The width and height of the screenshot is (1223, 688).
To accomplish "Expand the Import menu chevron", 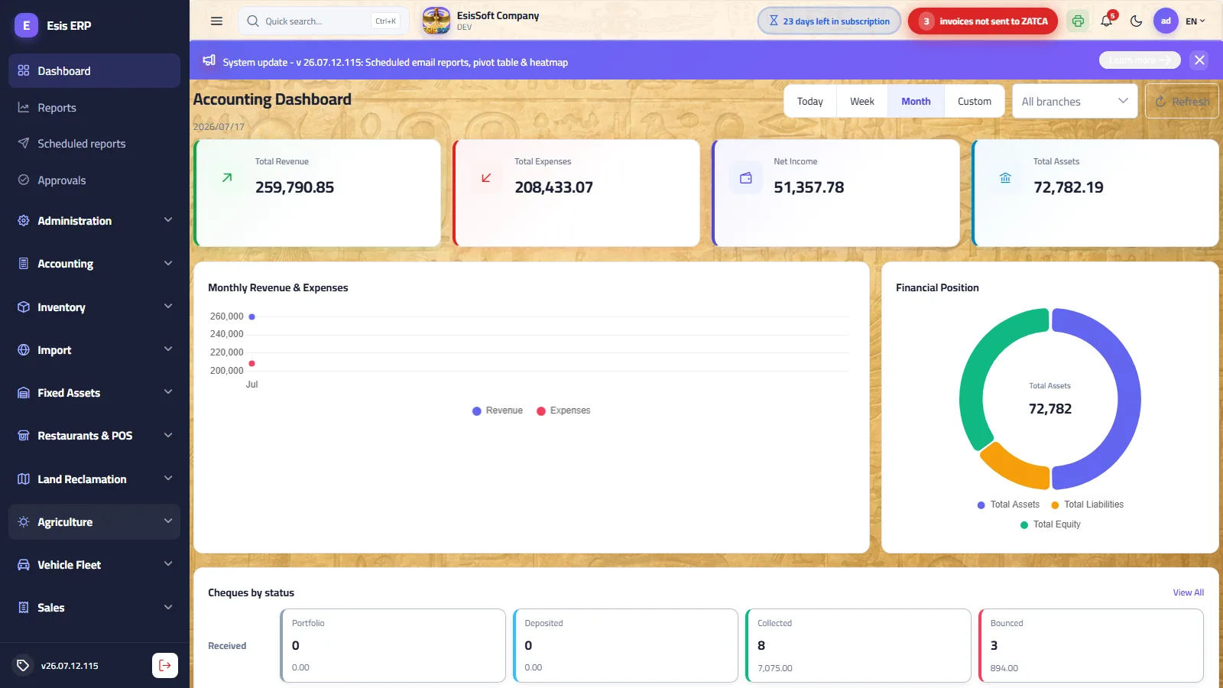I will click(168, 349).
